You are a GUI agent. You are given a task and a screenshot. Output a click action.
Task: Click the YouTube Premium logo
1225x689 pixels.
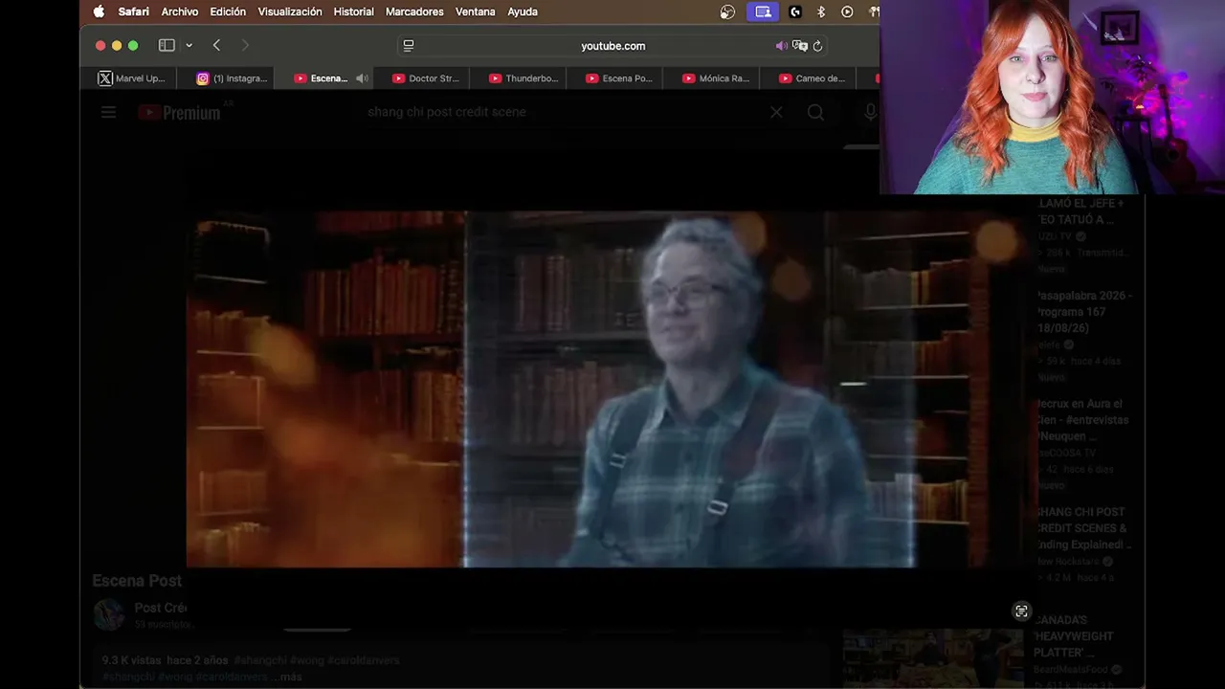(x=179, y=112)
